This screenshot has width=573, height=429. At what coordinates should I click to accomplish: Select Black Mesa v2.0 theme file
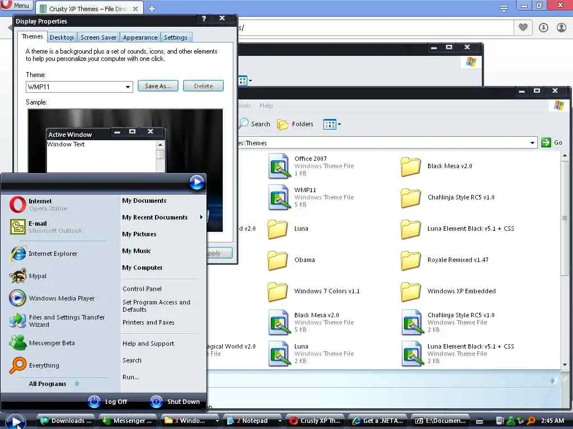311,322
